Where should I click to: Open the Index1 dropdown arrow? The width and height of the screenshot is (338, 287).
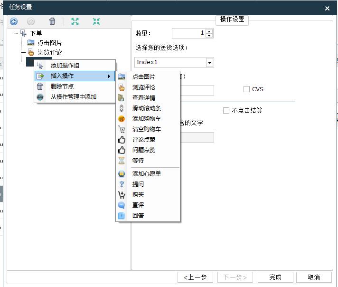pyautogui.click(x=209, y=63)
